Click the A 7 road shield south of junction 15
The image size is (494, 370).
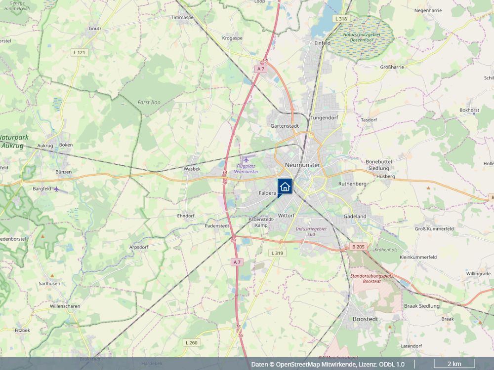pos(237,262)
